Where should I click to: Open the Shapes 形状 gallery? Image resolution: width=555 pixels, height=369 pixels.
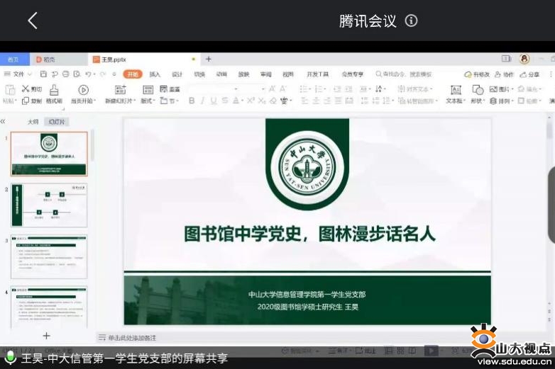(478, 94)
